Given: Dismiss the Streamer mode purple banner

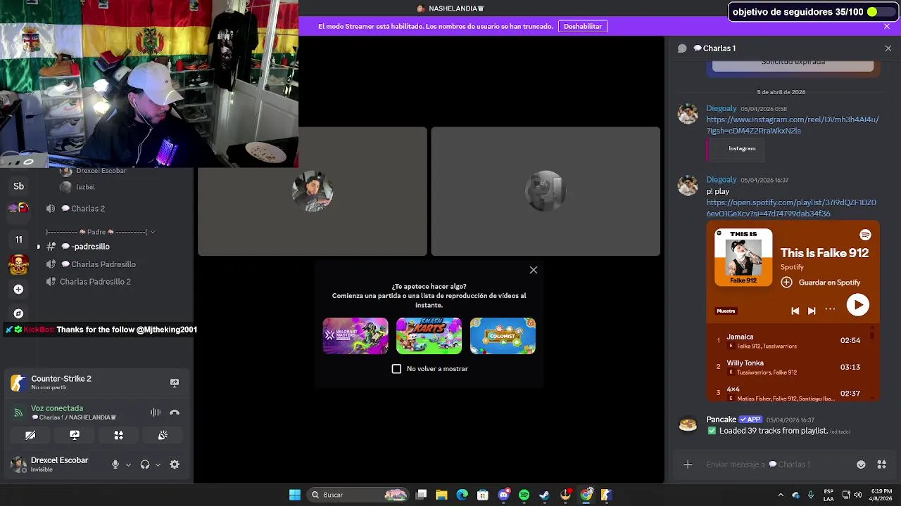Looking at the screenshot, I should 887,26.
